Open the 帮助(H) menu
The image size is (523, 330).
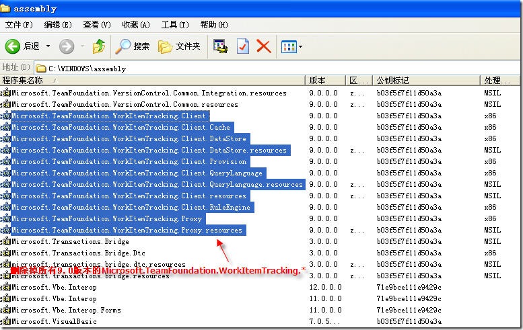(214, 25)
